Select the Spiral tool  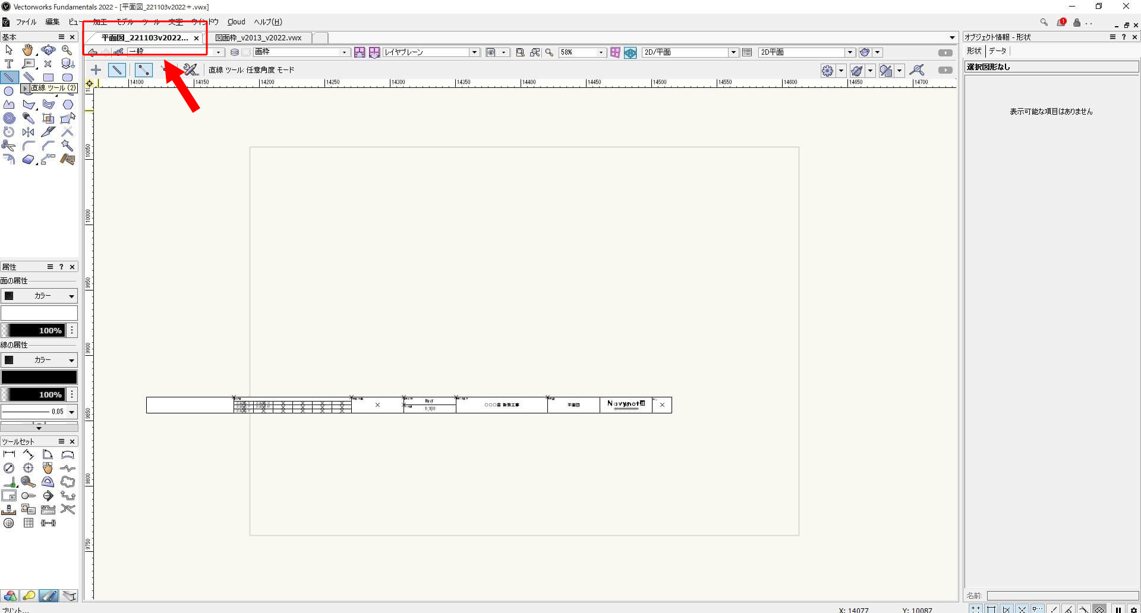tap(9, 118)
